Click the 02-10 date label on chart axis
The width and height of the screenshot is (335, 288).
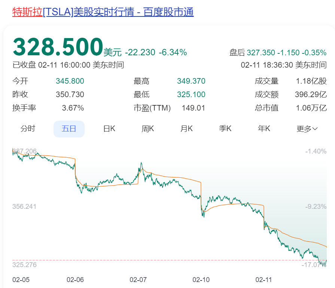pyautogui.click(x=201, y=279)
